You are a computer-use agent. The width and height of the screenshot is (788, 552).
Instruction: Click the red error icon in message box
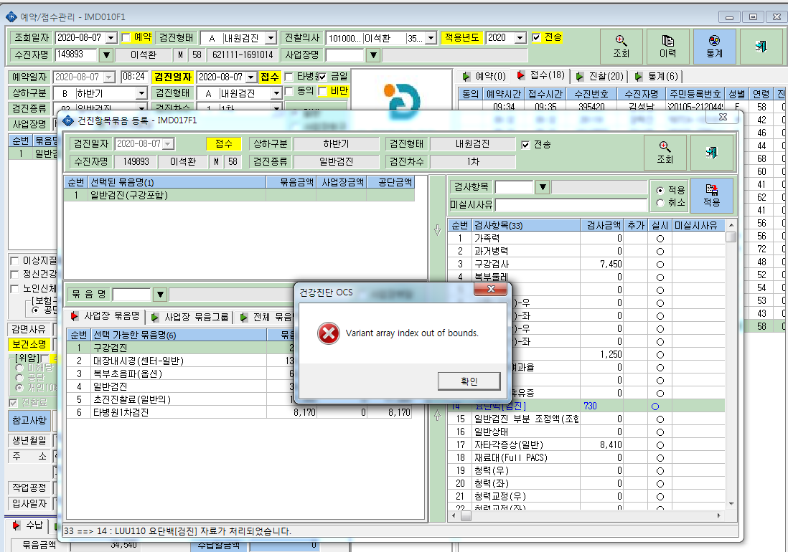coord(328,333)
